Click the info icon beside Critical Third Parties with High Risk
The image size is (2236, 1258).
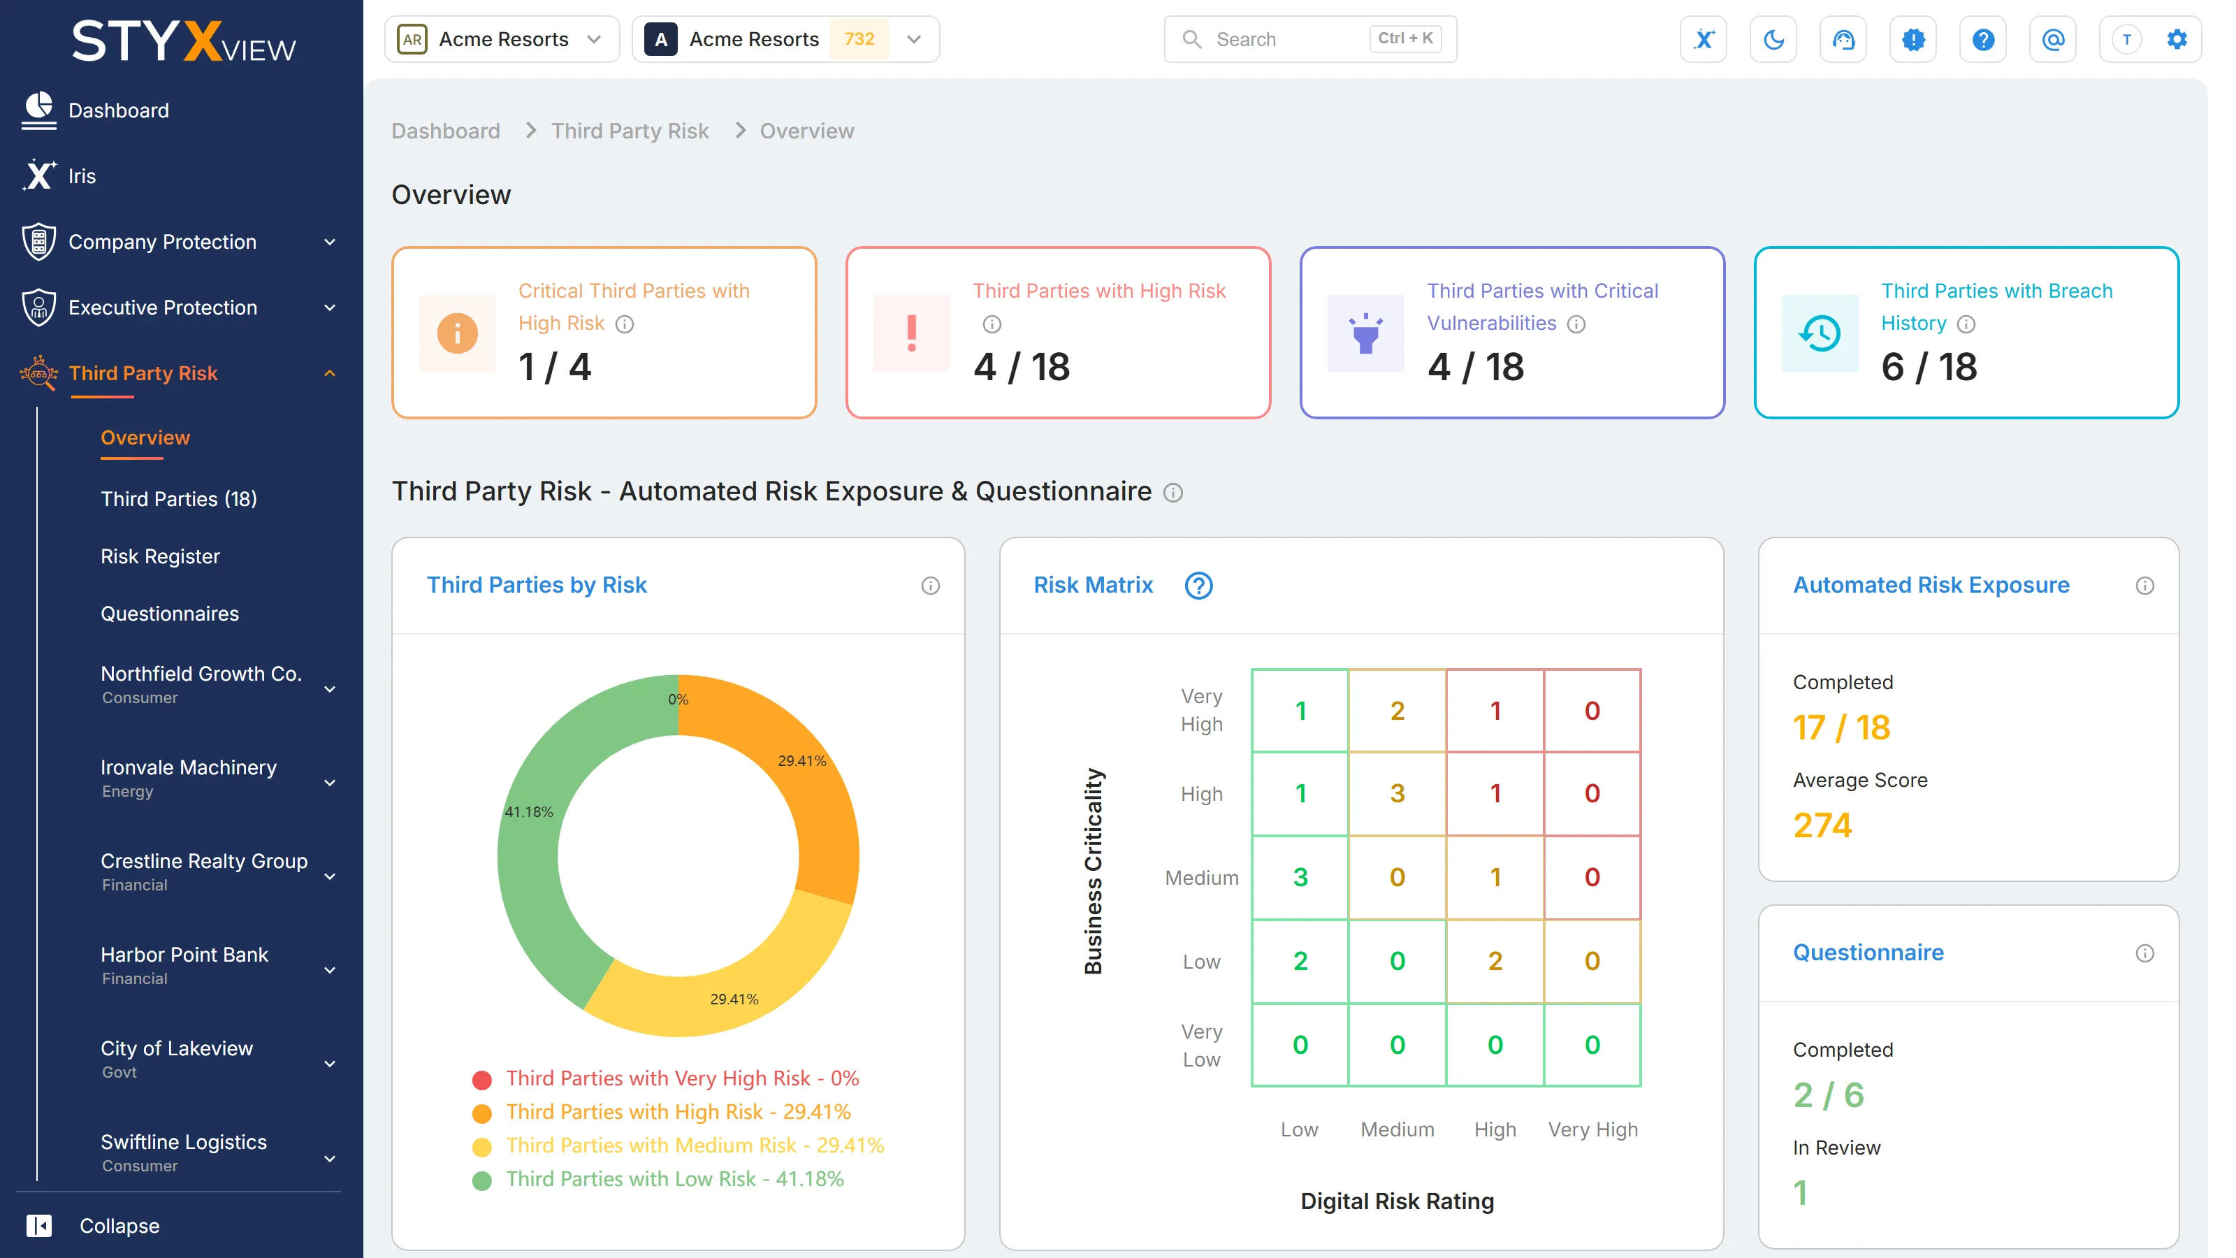click(625, 324)
